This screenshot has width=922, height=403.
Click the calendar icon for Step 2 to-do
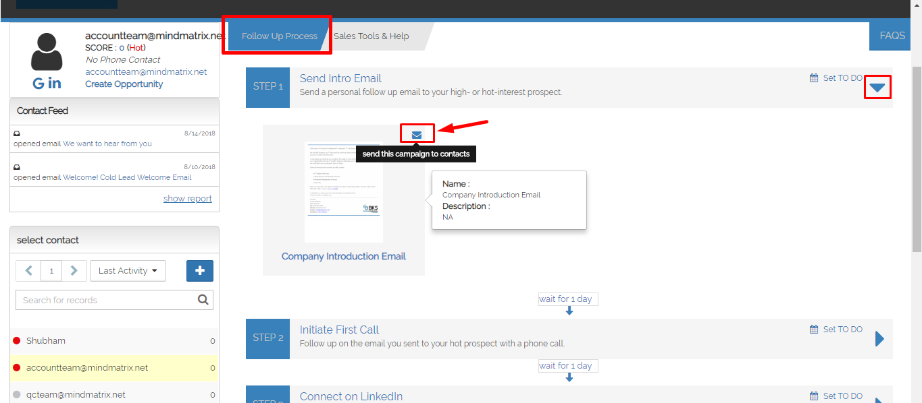point(814,330)
